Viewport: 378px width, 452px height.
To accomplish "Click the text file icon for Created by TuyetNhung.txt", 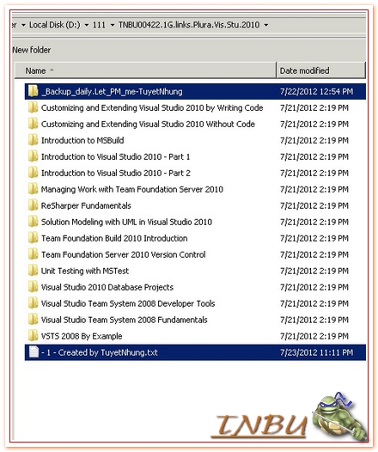I will click(34, 352).
